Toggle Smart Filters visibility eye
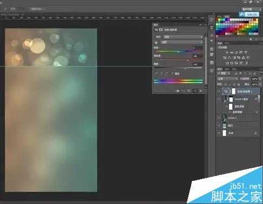Image resolution: width=263 pixels, height=204 pixels. pos(226,107)
